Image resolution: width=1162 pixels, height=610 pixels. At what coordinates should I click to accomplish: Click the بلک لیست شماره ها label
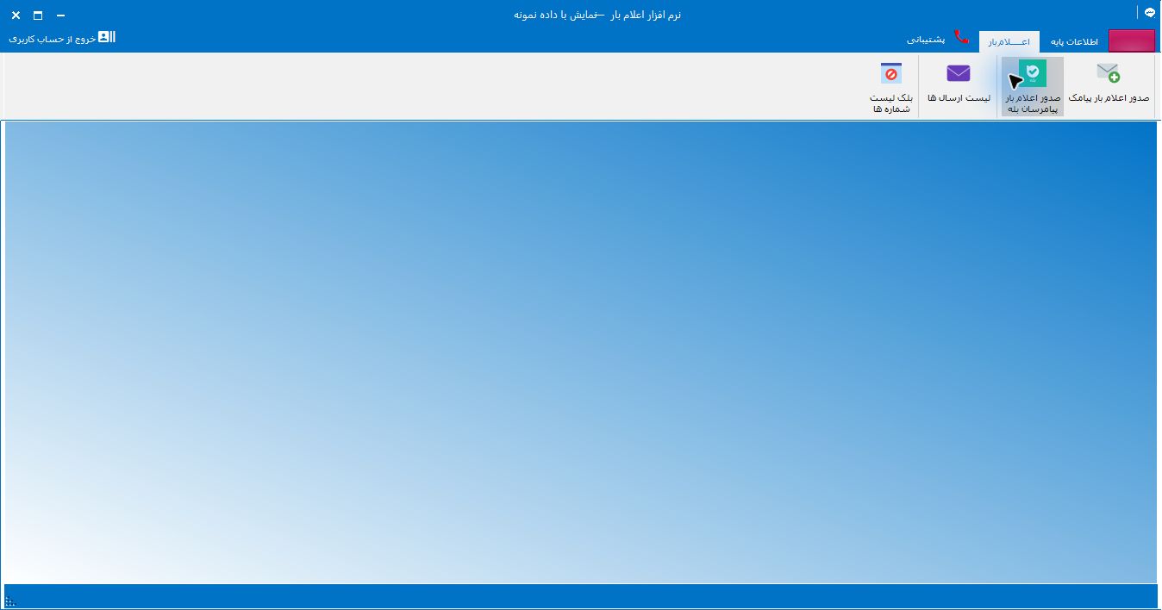pyautogui.click(x=890, y=103)
